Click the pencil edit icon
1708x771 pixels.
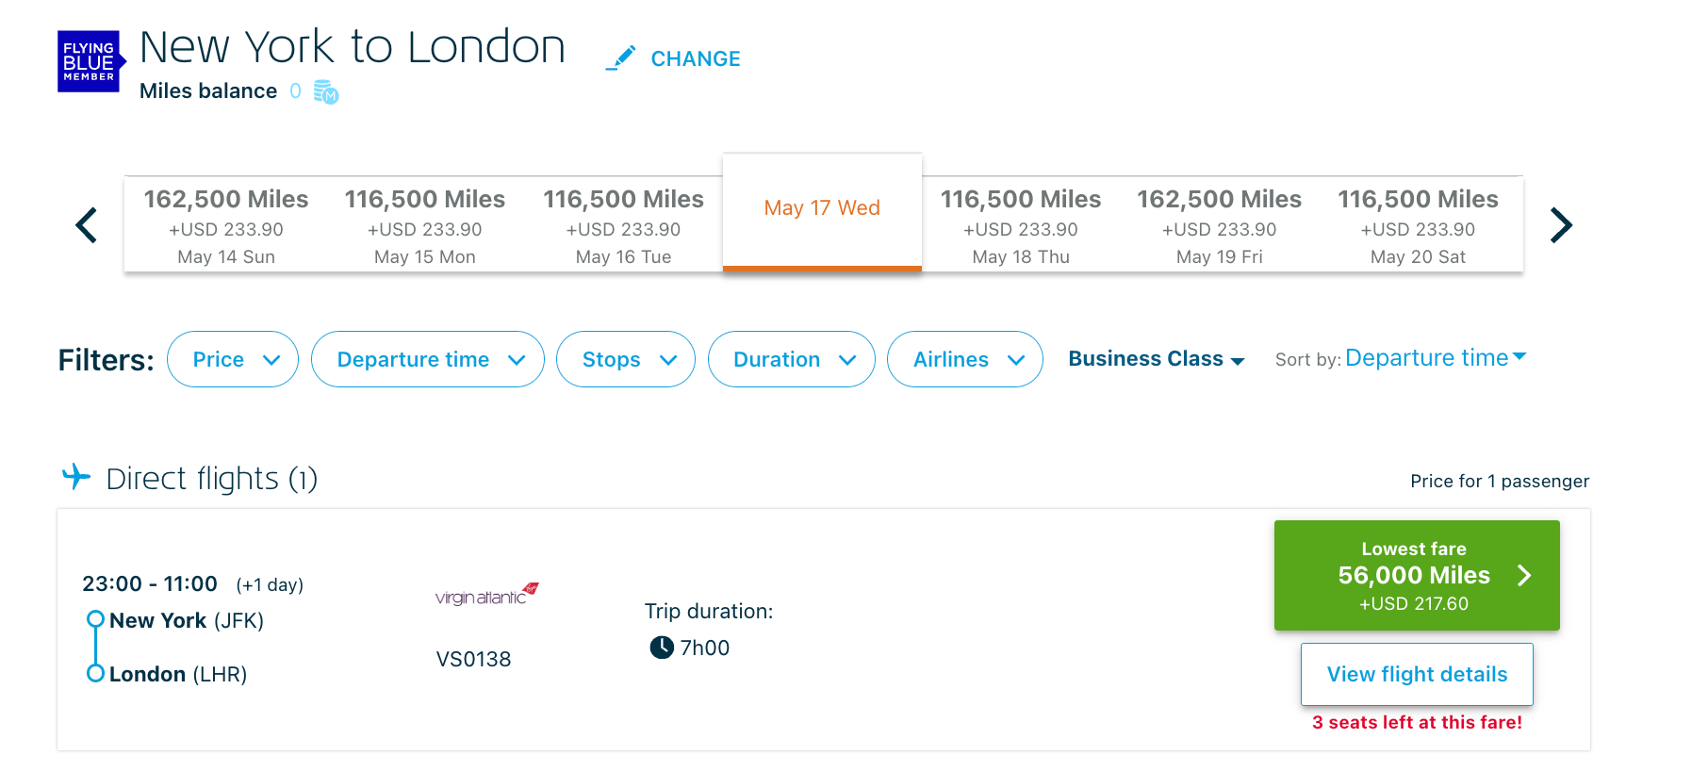point(620,58)
